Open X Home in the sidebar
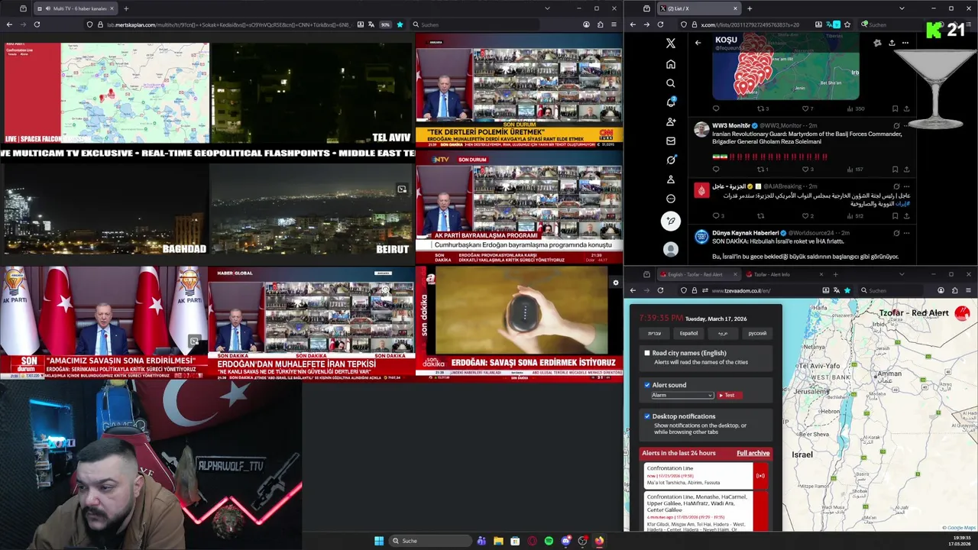This screenshot has width=978, height=550. click(671, 63)
